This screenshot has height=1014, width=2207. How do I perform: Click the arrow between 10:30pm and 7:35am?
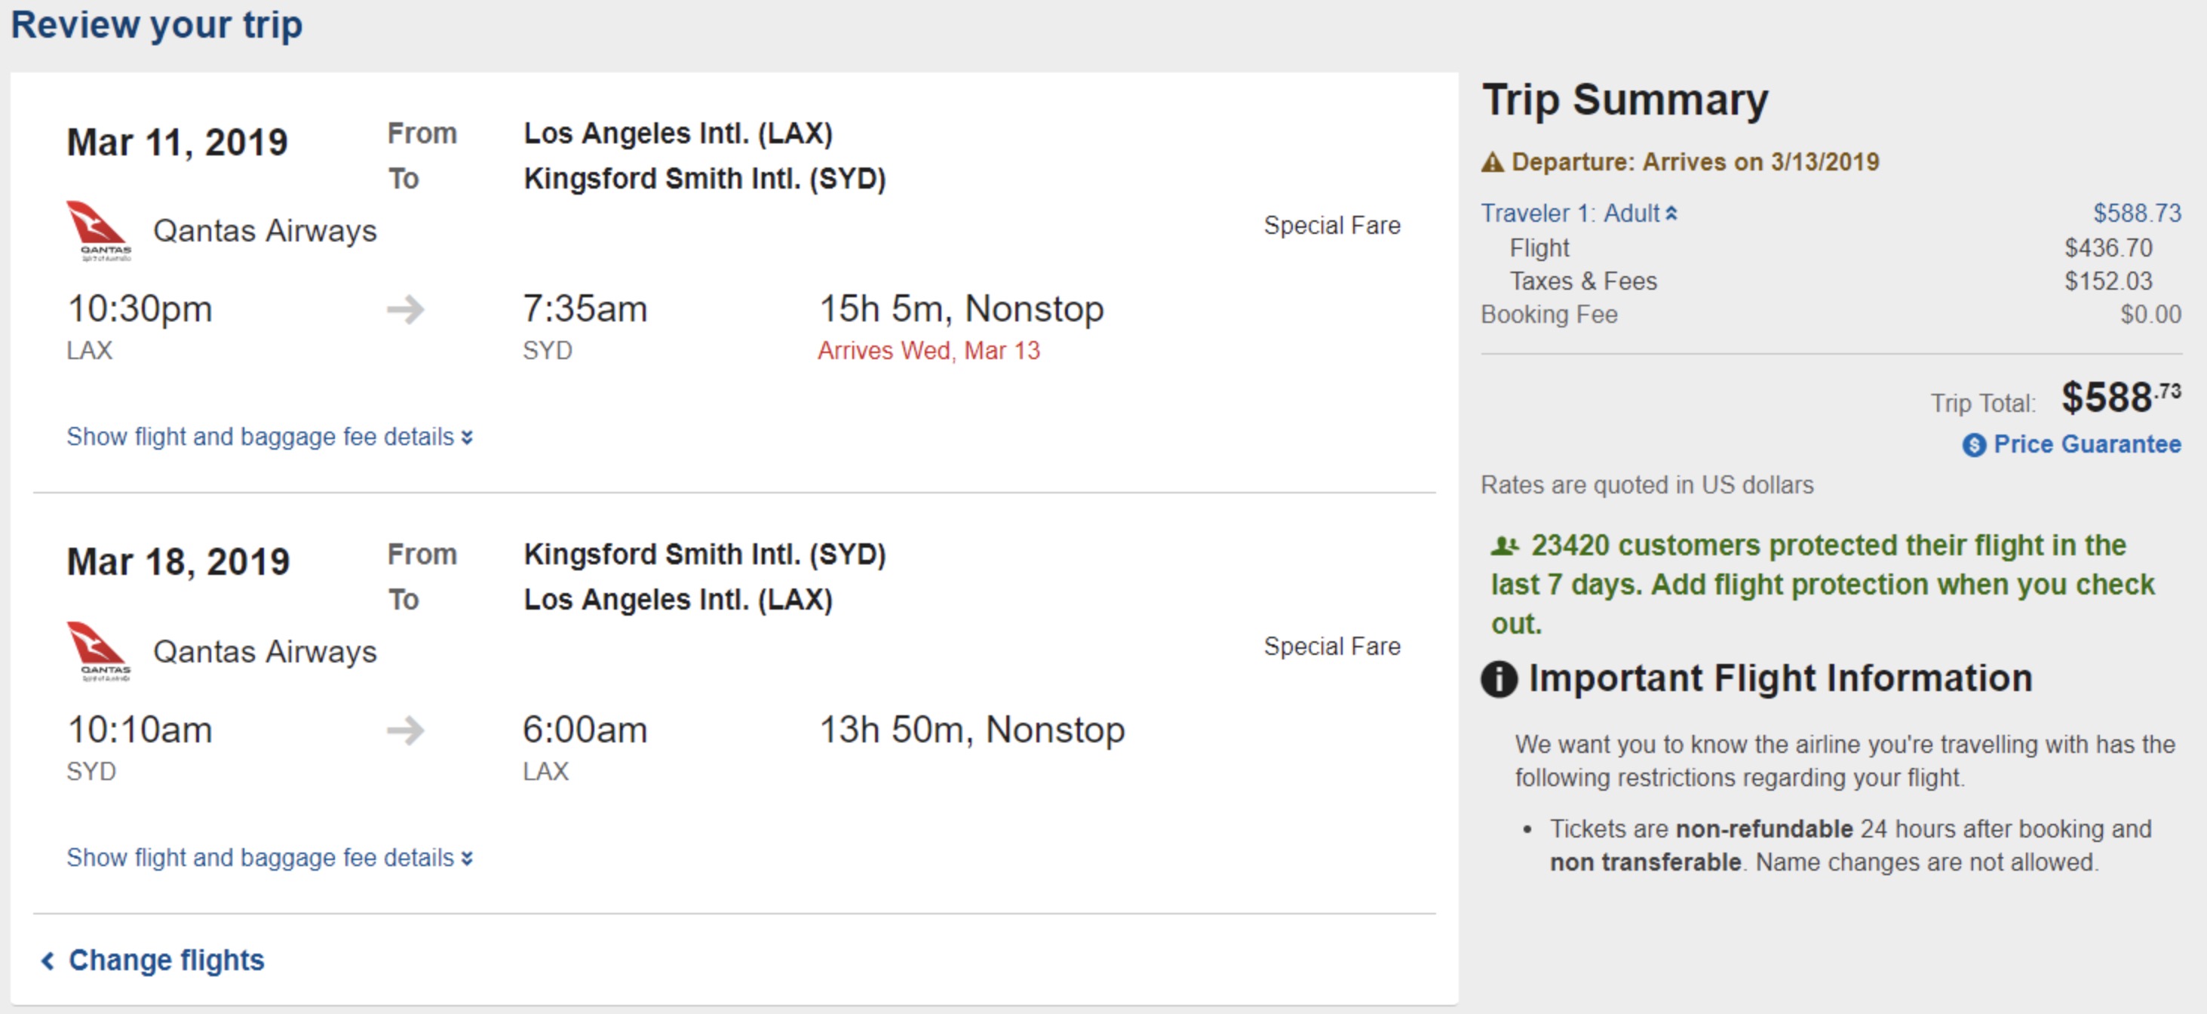coord(405,309)
